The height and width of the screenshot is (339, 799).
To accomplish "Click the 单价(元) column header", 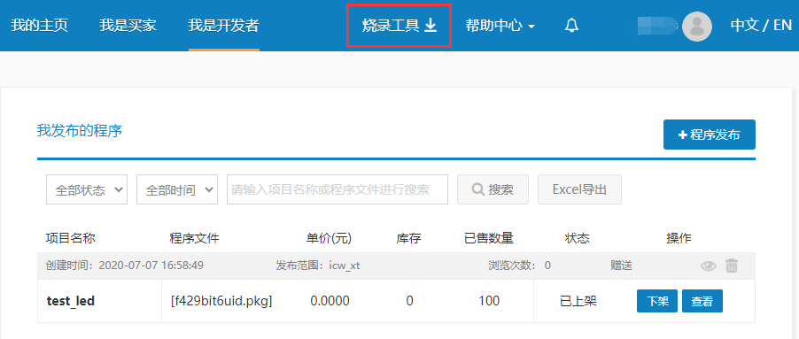I will click(x=330, y=238).
